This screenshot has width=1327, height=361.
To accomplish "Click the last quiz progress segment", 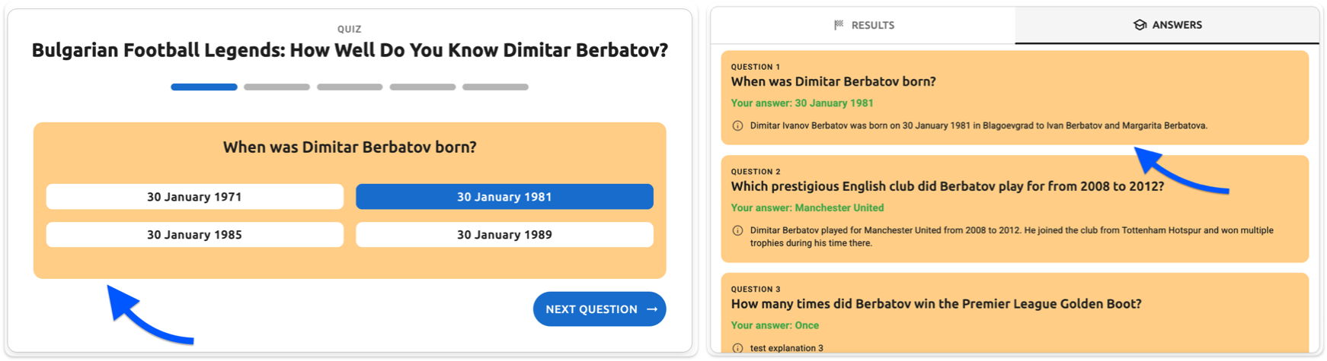I will coord(495,87).
